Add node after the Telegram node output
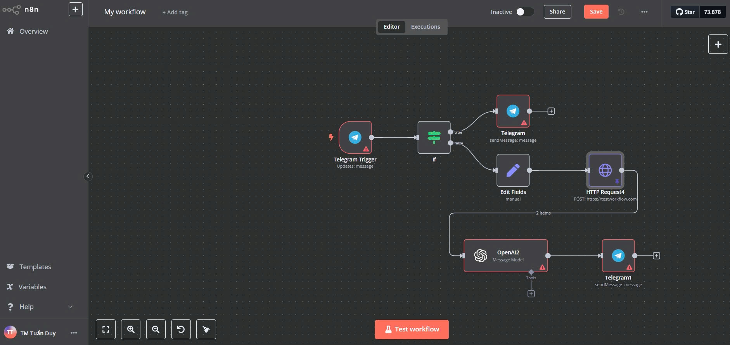Image resolution: width=730 pixels, height=345 pixels. tap(551, 111)
